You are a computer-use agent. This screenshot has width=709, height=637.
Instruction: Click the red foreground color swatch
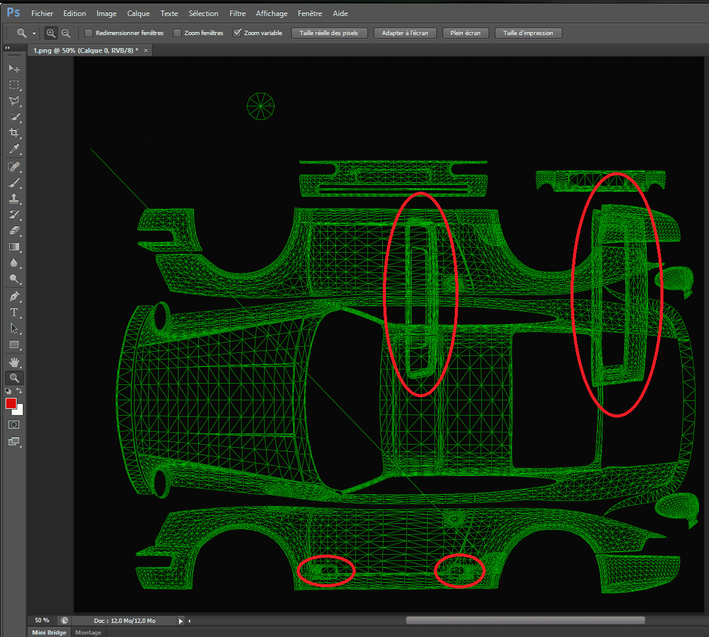(10, 403)
